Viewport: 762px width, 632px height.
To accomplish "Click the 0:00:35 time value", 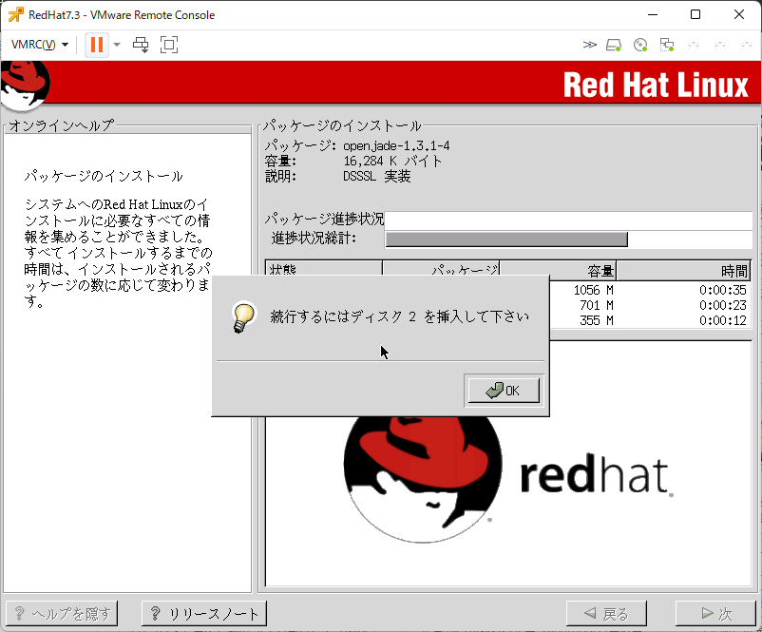I will [723, 290].
